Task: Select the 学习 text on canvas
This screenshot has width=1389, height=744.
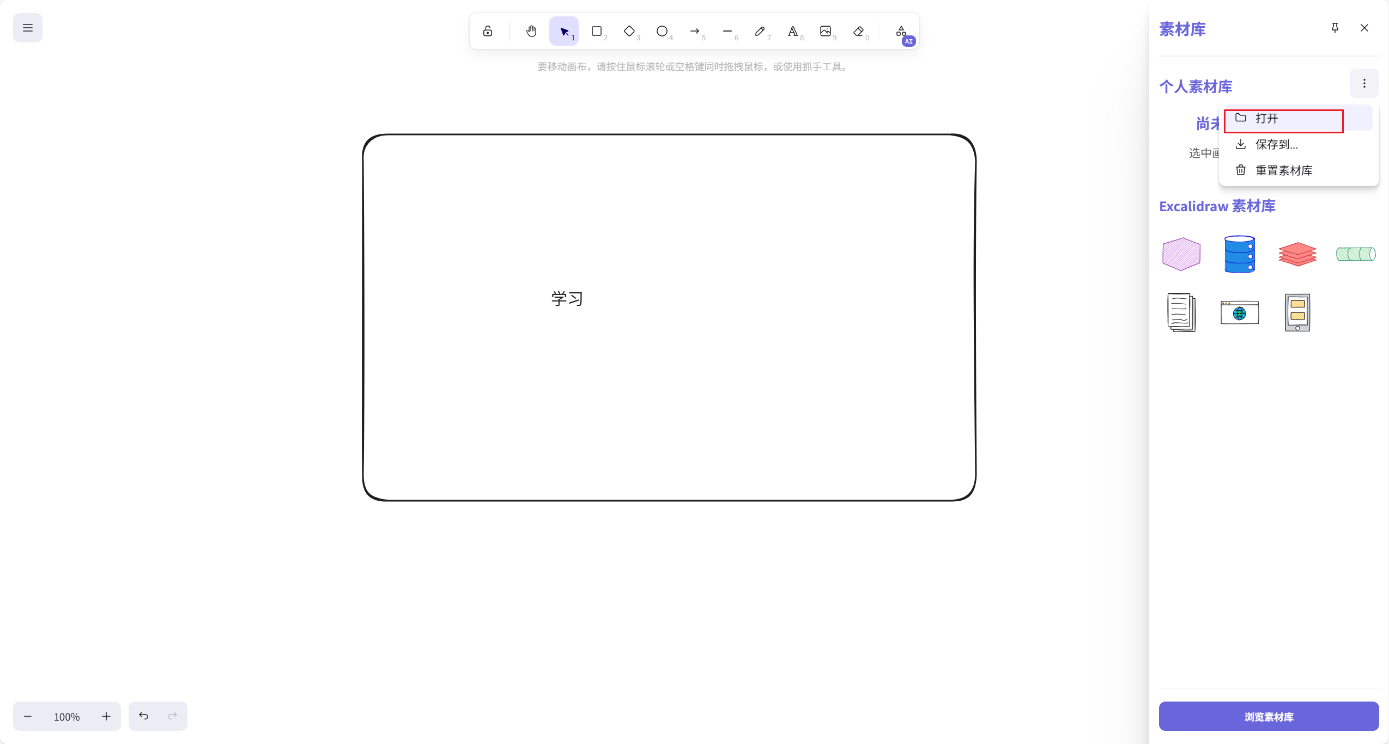Action: pyautogui.click(x=567, y=299)
